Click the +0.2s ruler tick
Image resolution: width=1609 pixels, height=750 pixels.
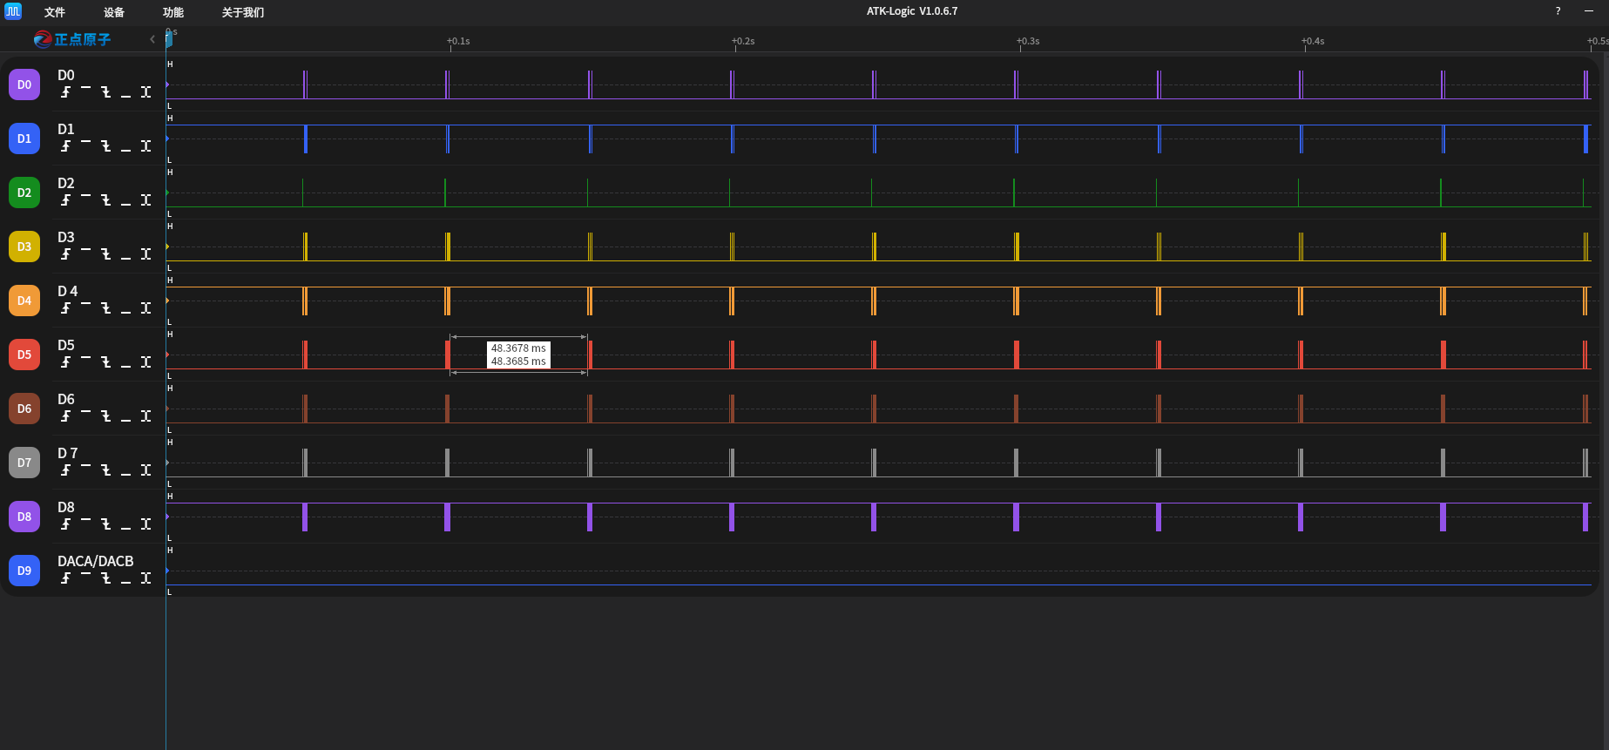click(x=743, y=41)
